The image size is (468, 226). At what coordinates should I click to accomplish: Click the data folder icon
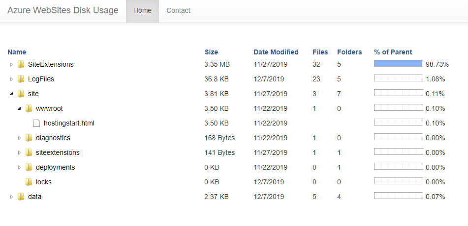tap(21, 197)
